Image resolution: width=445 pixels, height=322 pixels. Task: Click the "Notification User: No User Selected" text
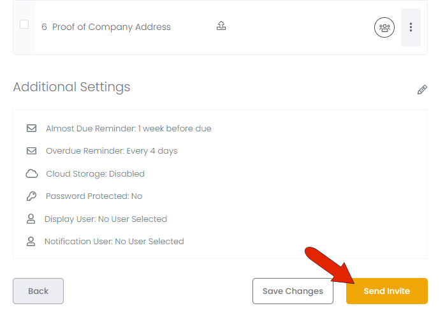(x=114, y=242)
